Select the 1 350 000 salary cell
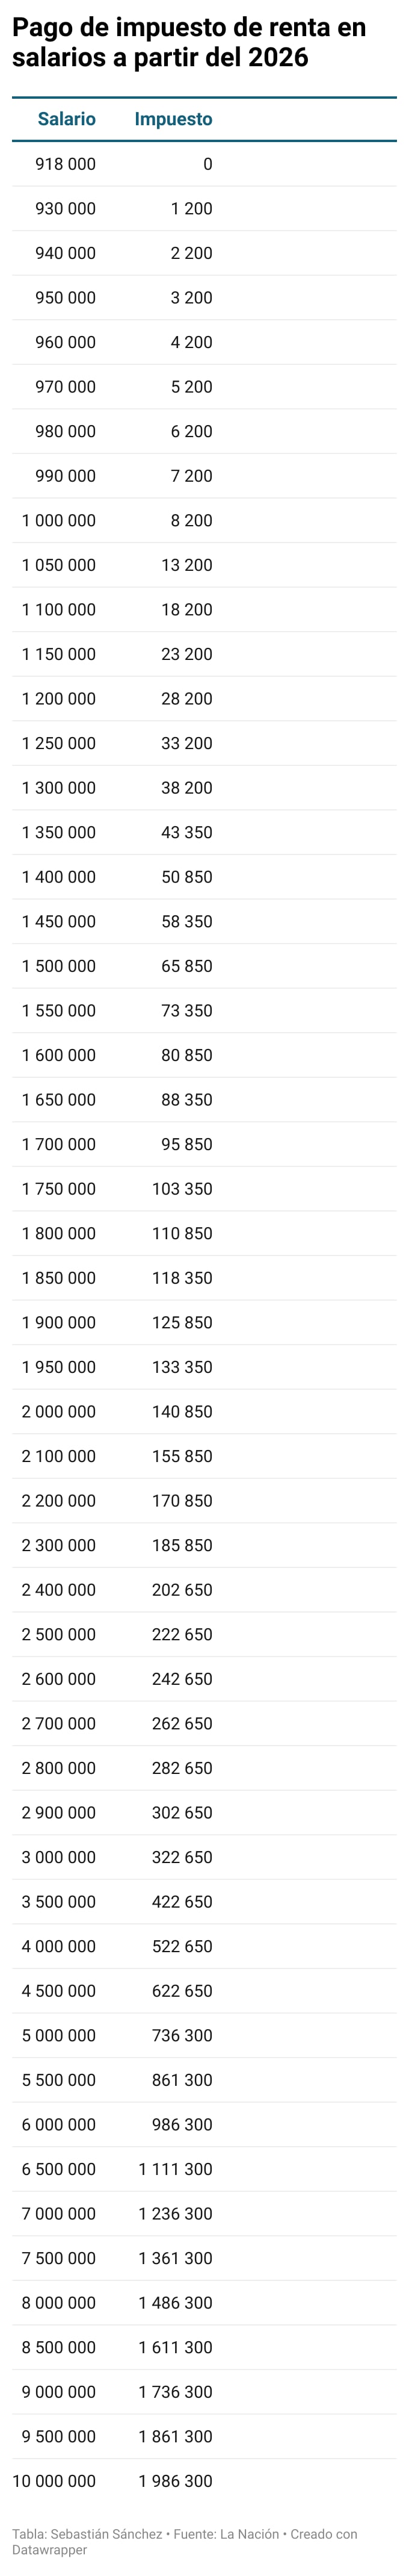The height and width of the screenshot is (2570, 409). tap(59, 832)
